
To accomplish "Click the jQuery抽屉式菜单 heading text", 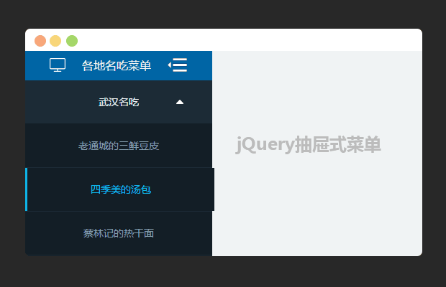I will [308, 145].
